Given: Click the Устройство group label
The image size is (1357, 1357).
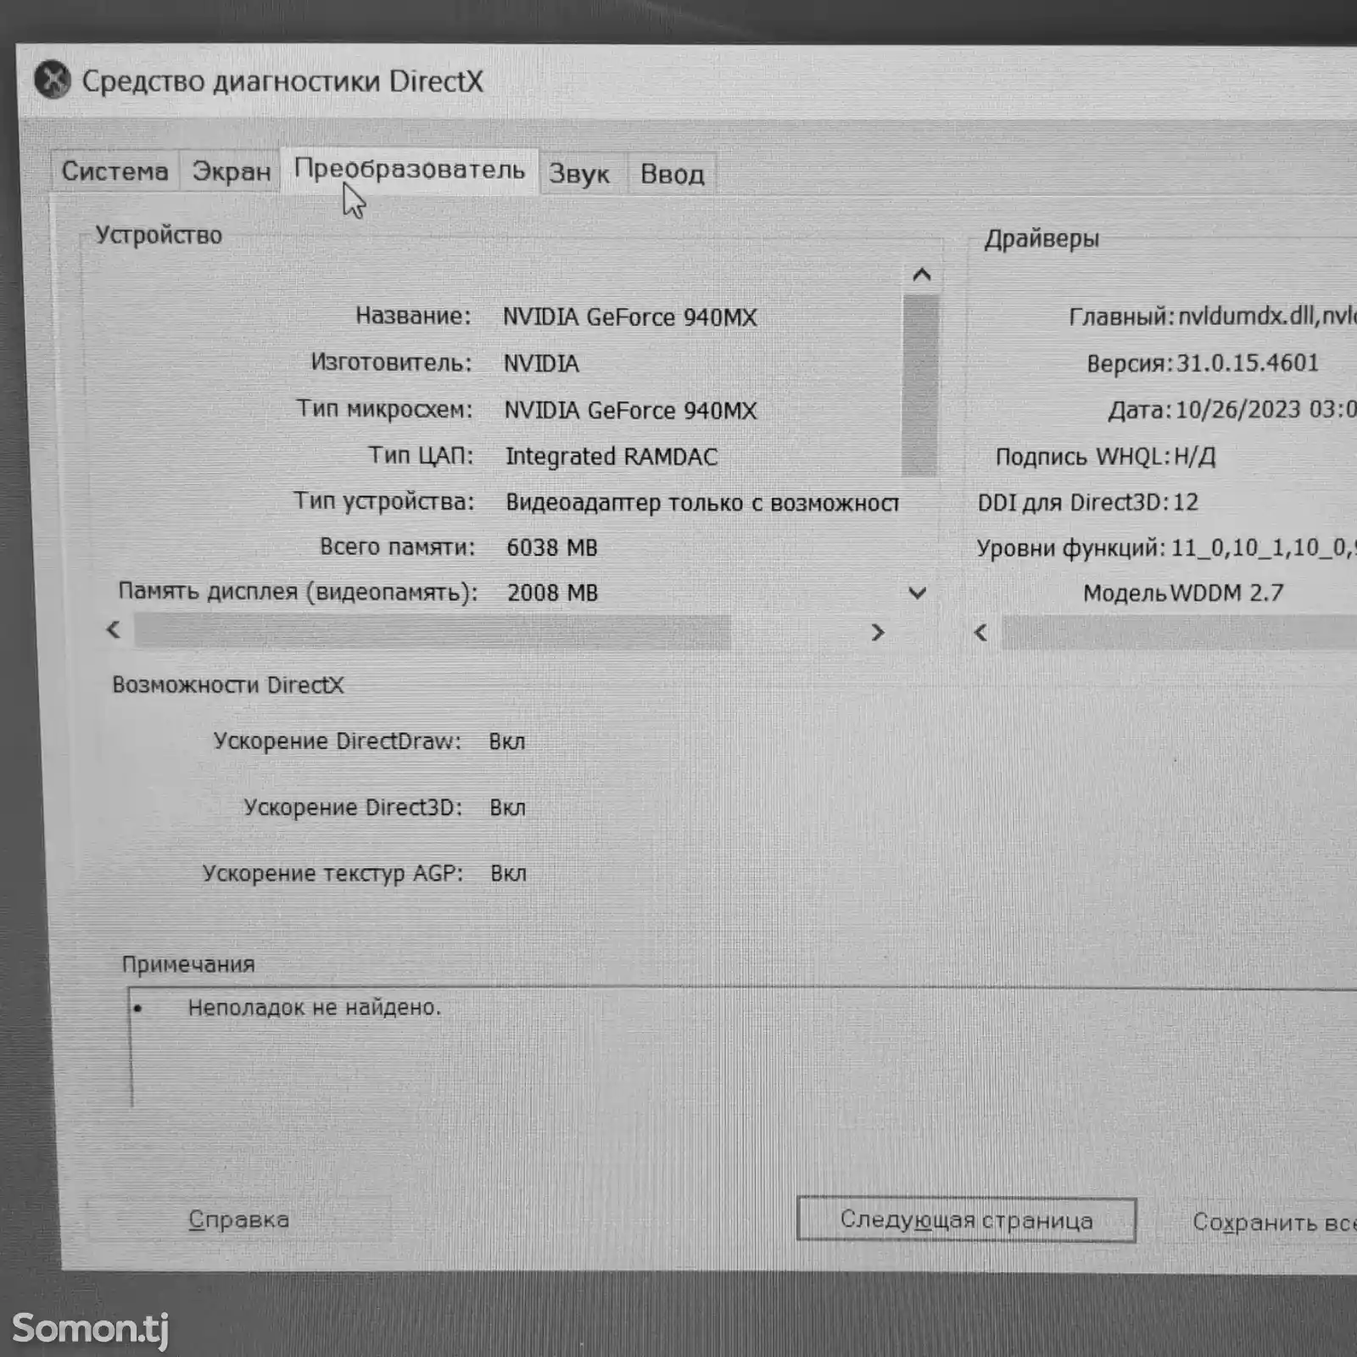Looking at the screenshot, I should (x=159, y=235).
